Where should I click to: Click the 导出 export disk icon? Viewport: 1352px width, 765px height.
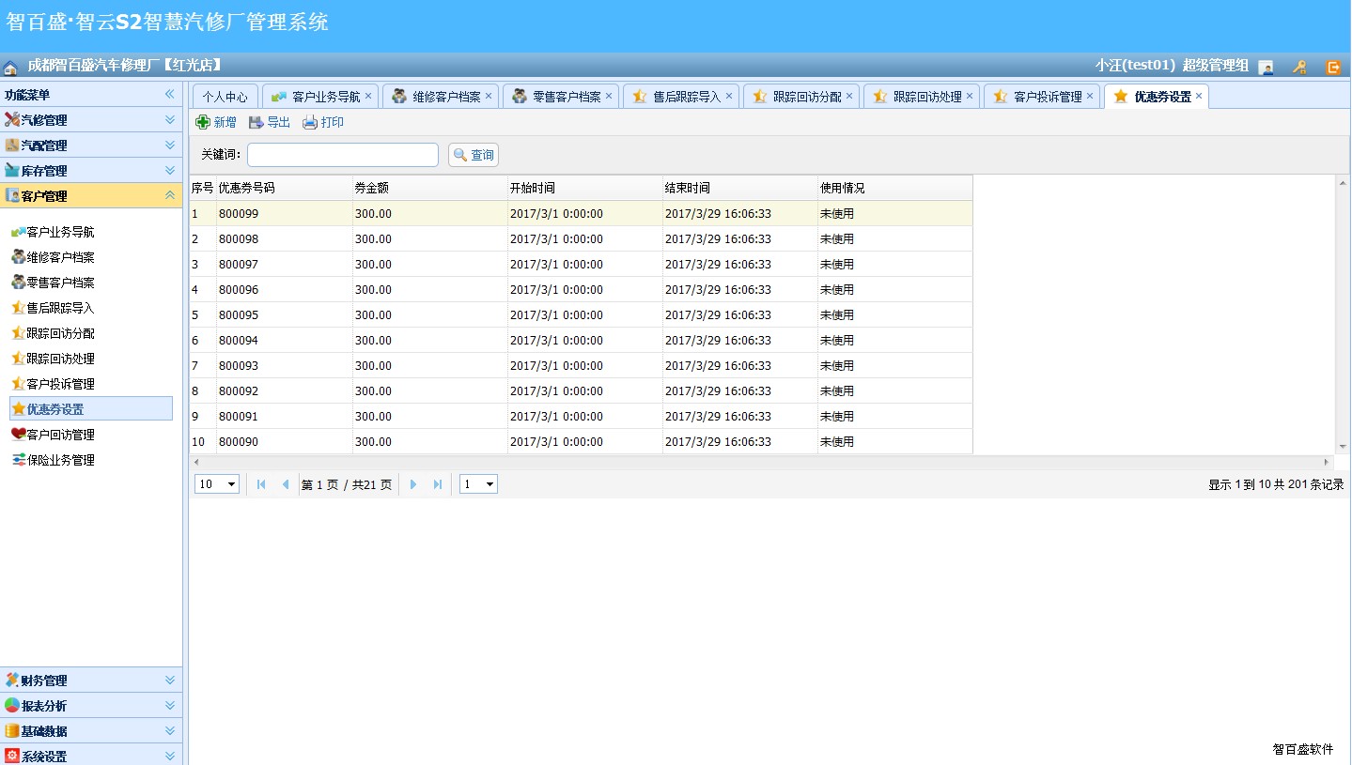point(256,122)
